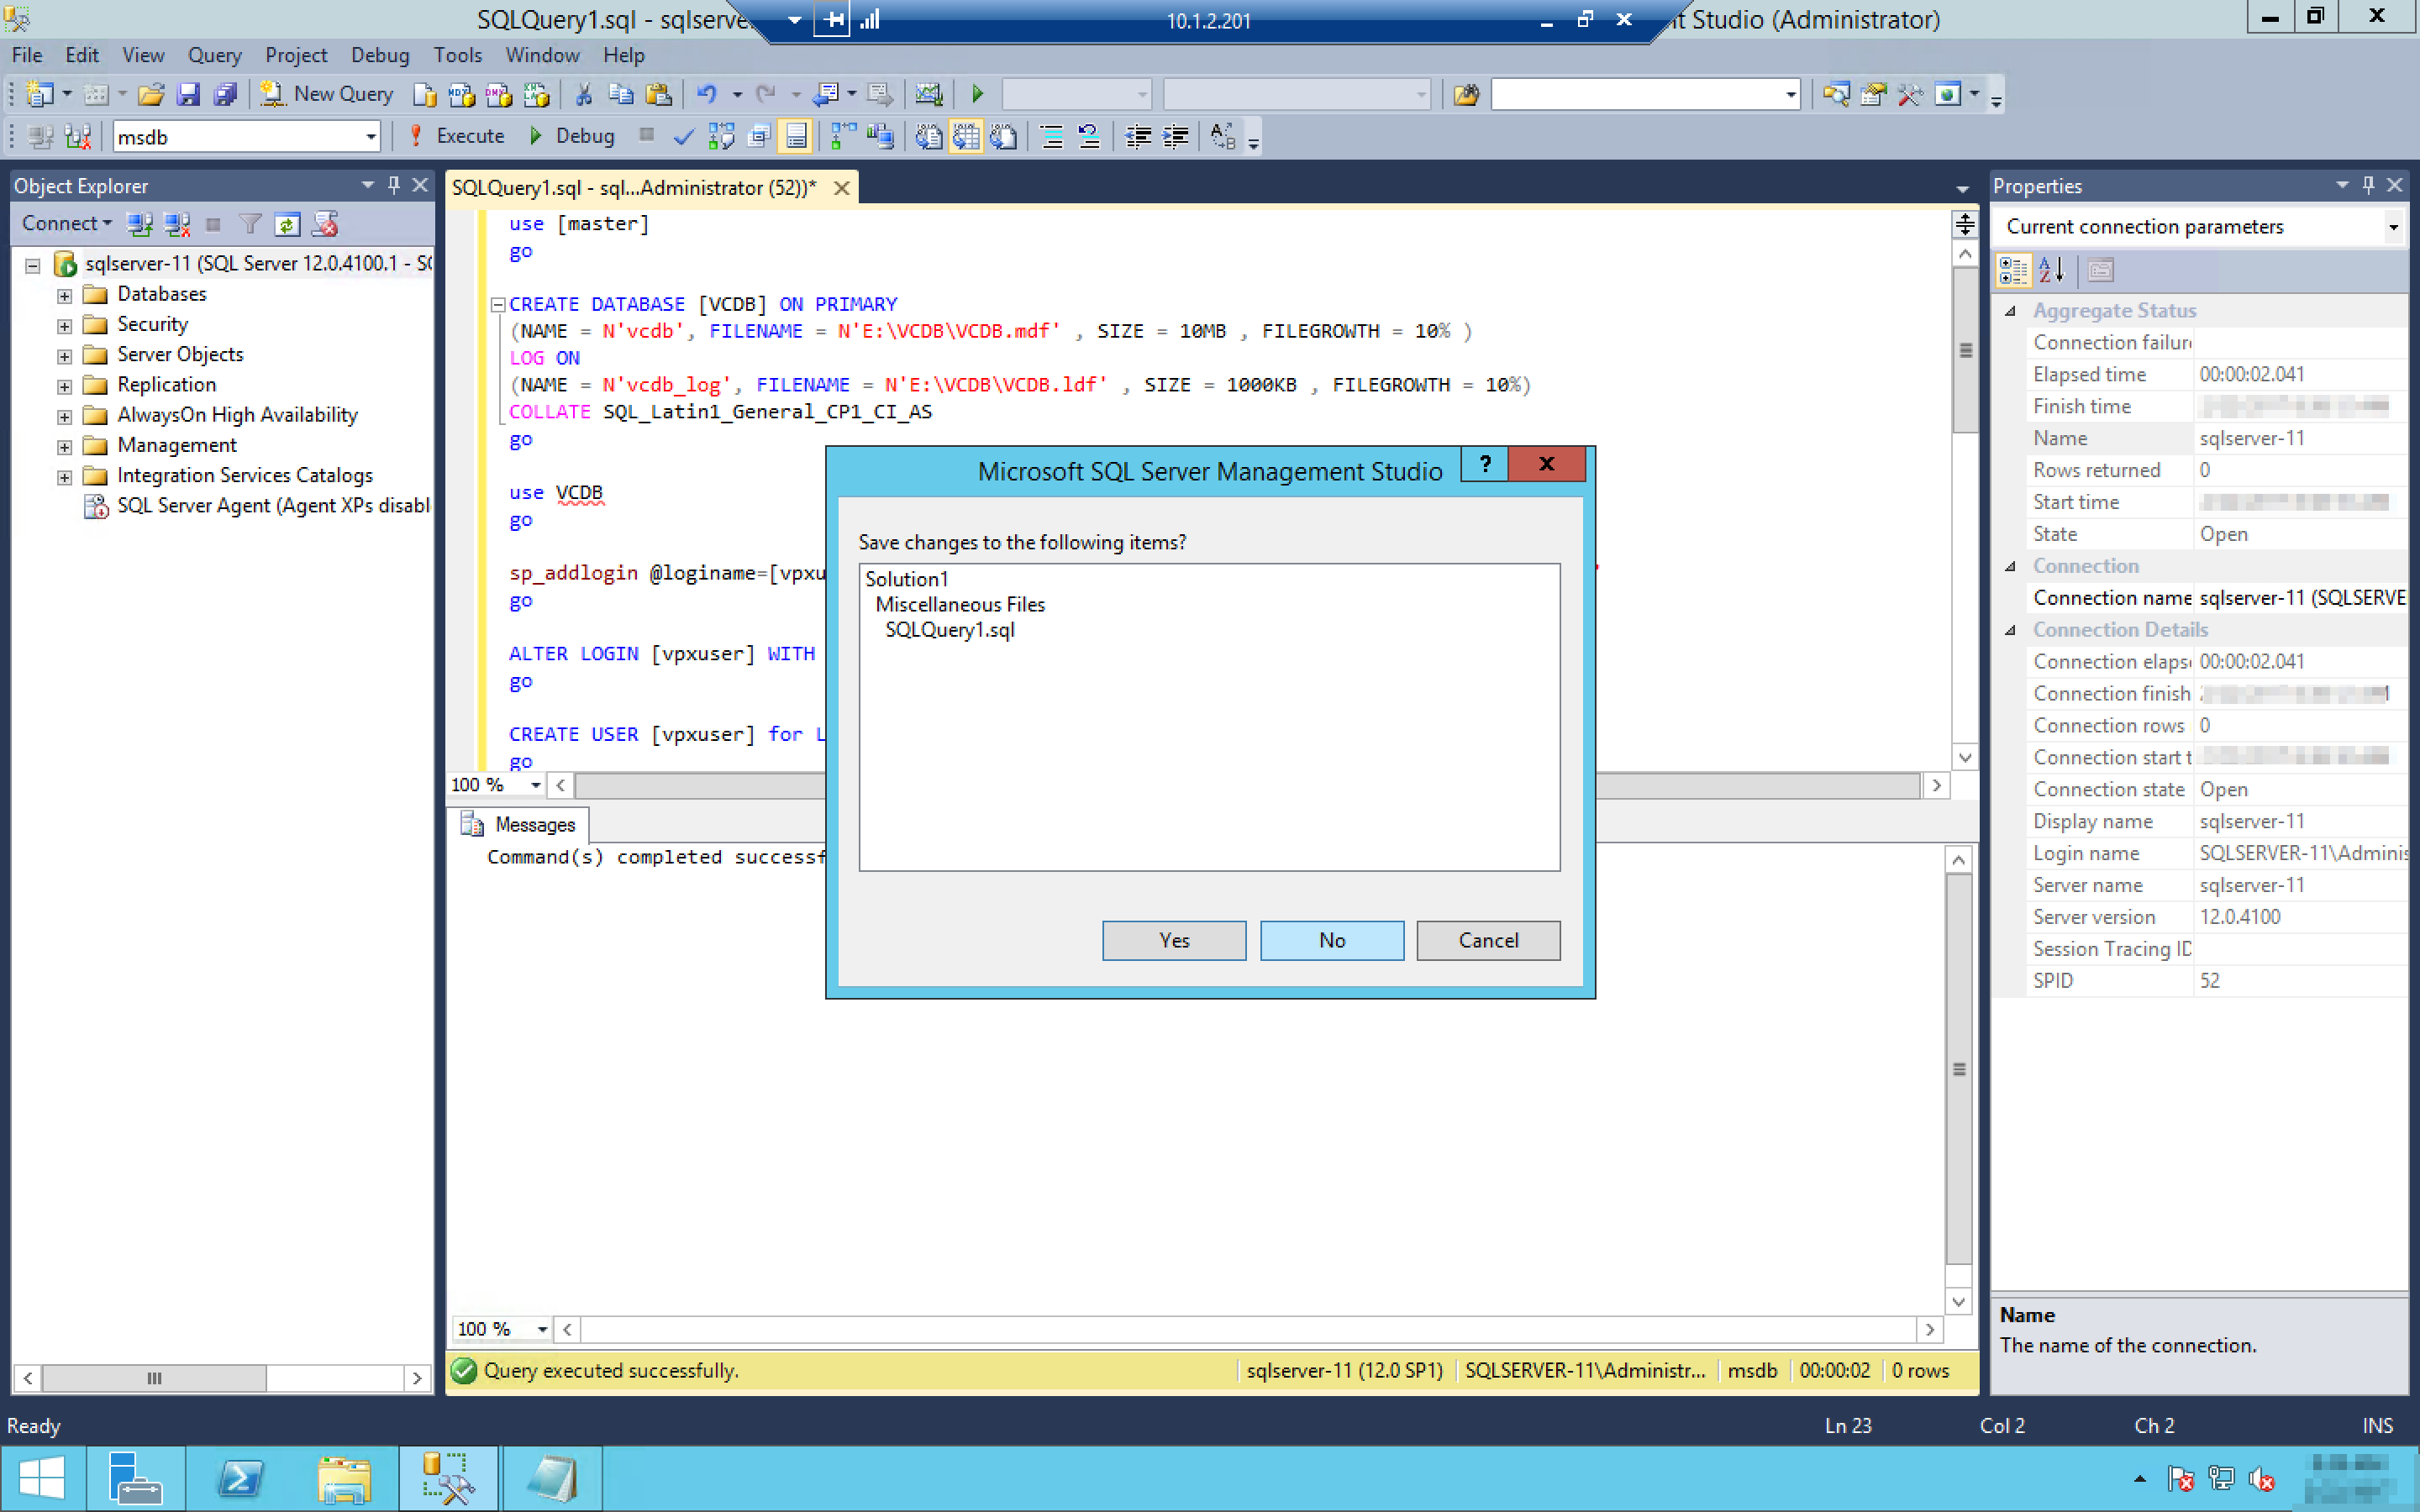Open the Query menu
The image size is (2420, 1512).
[x=214, y=55]
